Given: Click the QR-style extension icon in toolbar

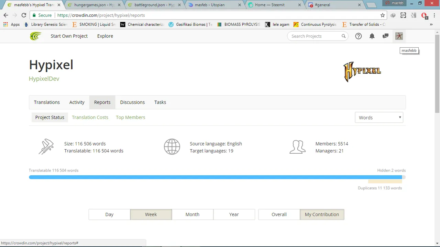Looking at the screenshot, I should (403, 15).
